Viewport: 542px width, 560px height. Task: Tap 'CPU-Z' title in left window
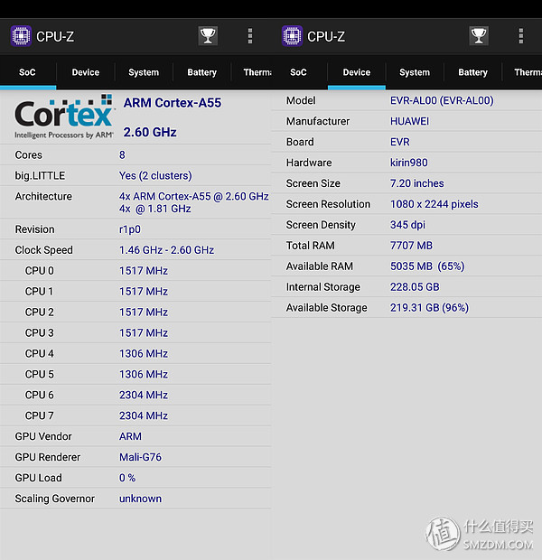[55, 36]
